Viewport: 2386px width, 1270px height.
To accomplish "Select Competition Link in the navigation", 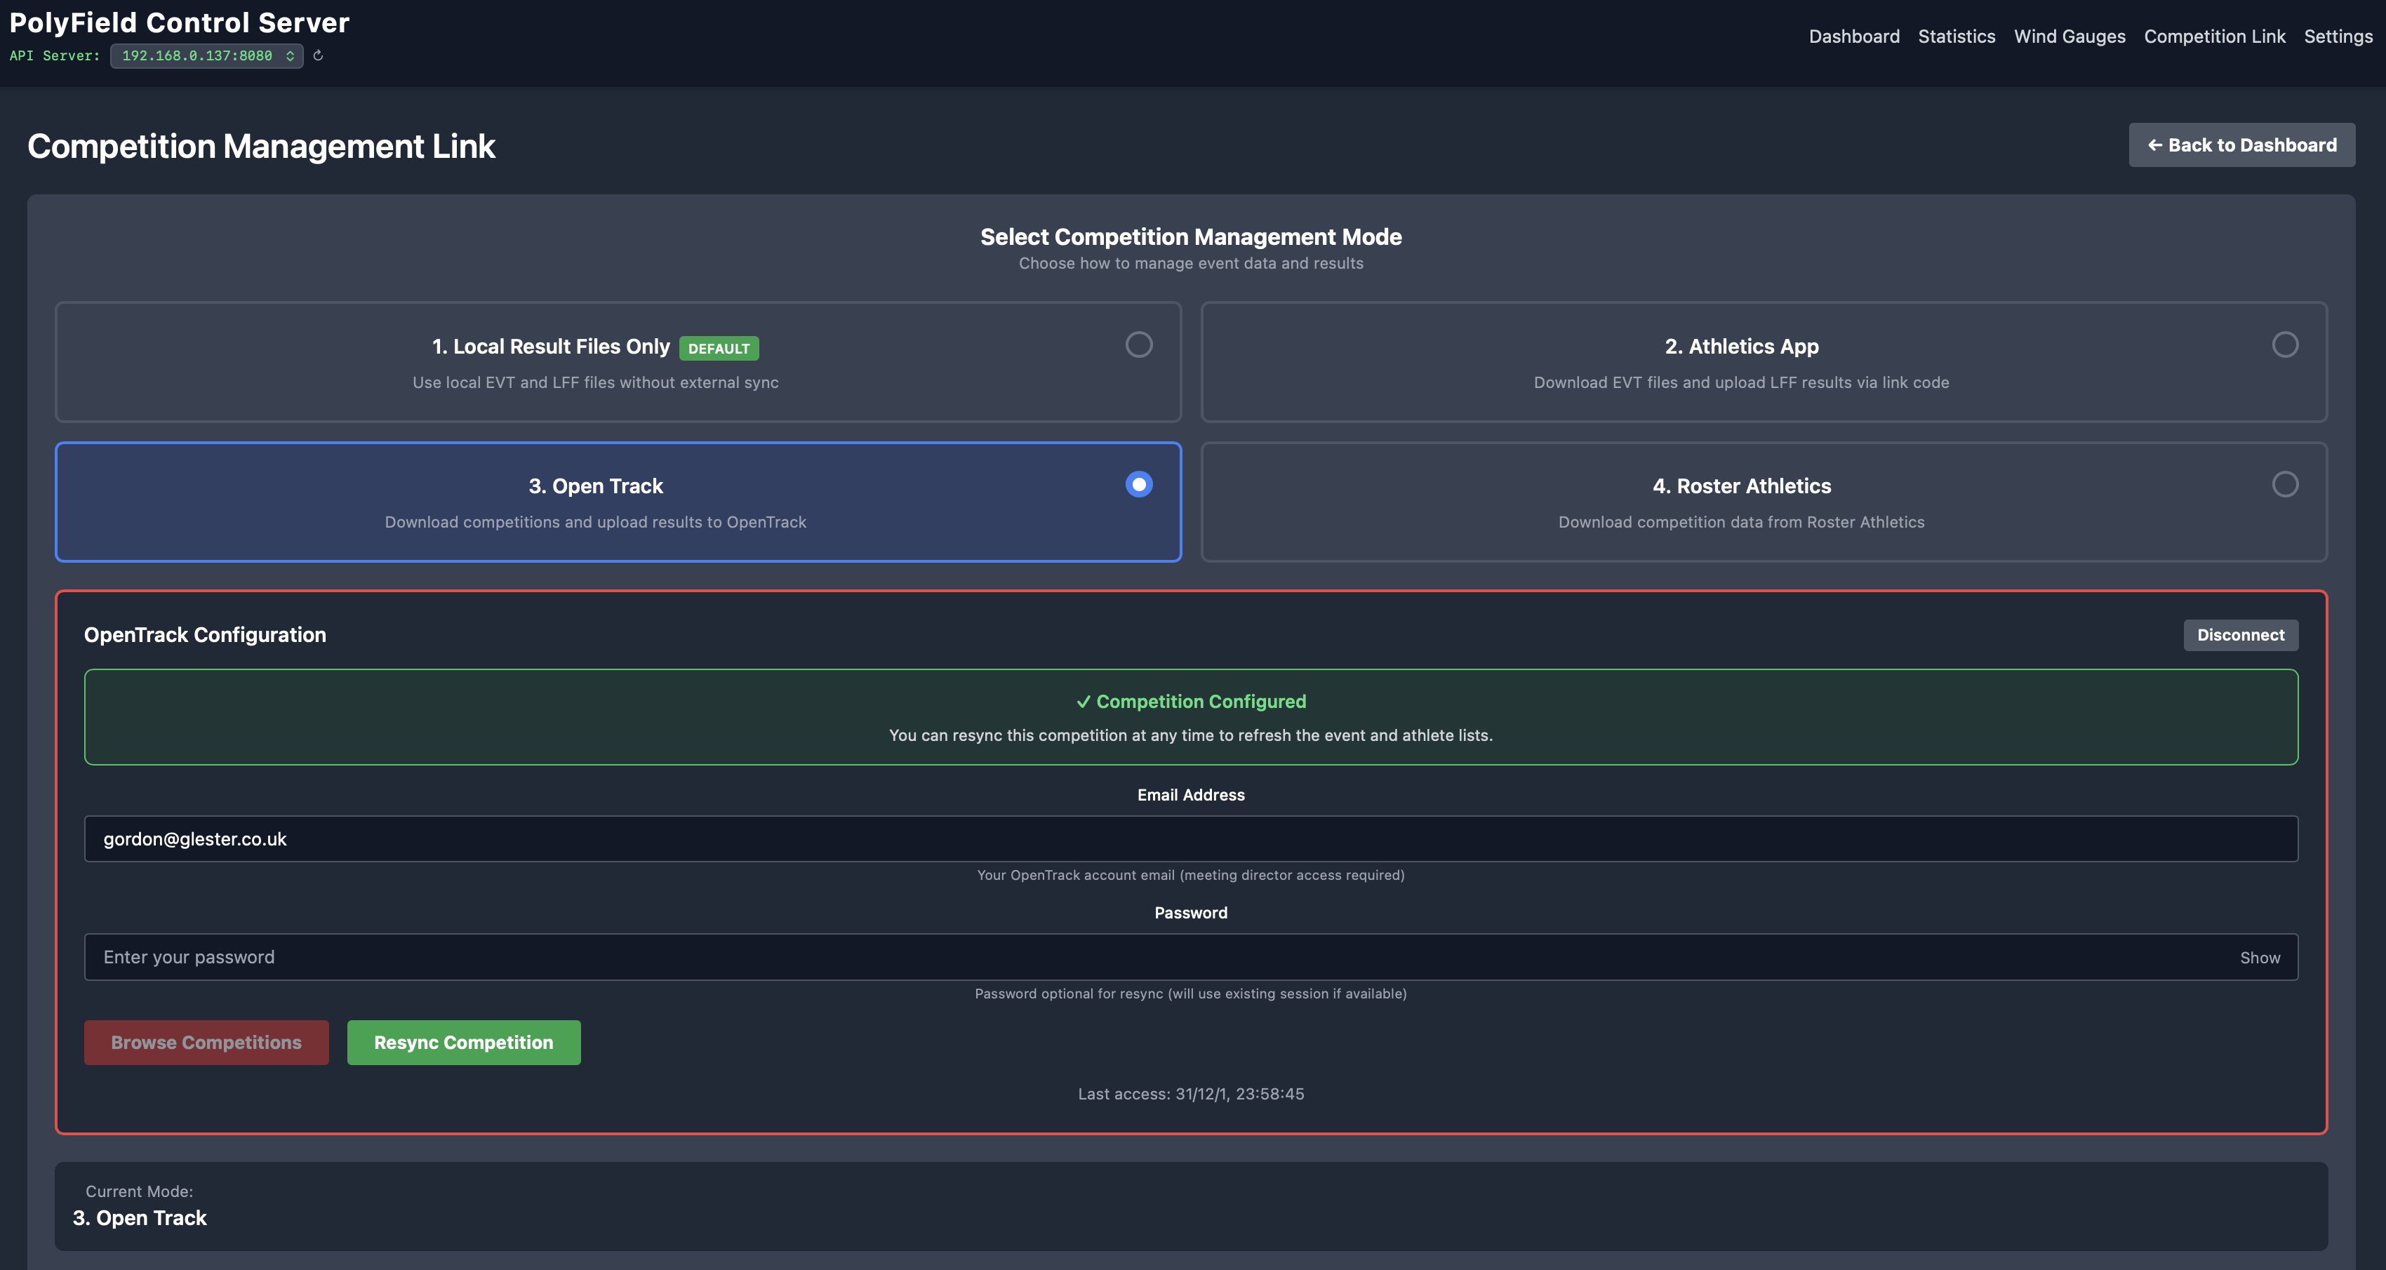I will [x=2214, y=36].
